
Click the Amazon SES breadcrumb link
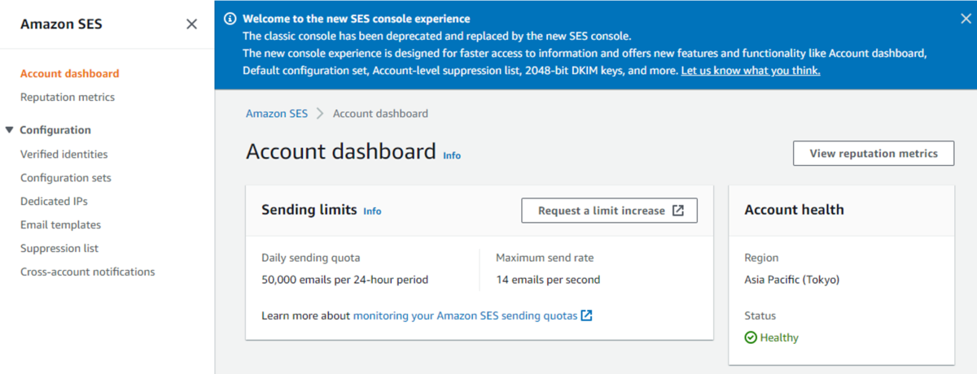coord(277,114)
